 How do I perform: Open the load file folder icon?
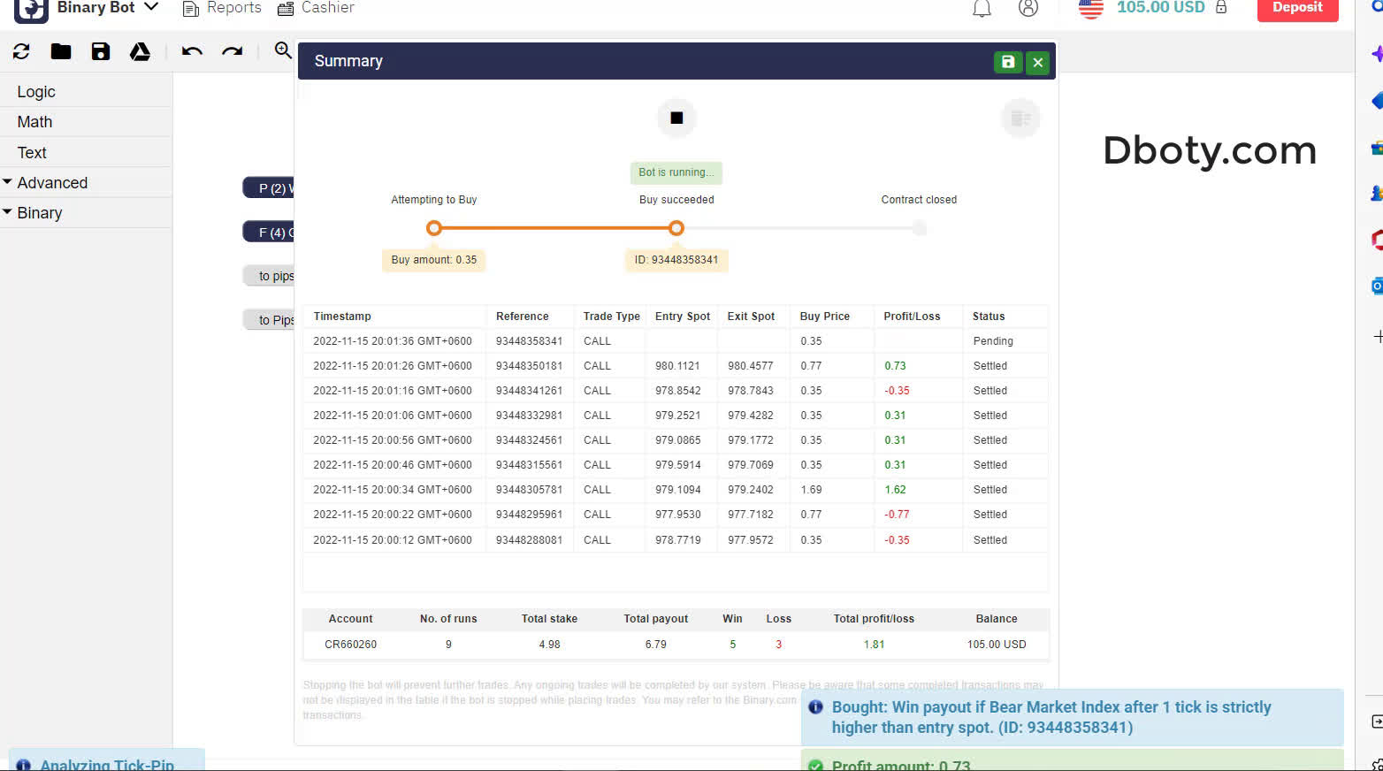(61, 52)
